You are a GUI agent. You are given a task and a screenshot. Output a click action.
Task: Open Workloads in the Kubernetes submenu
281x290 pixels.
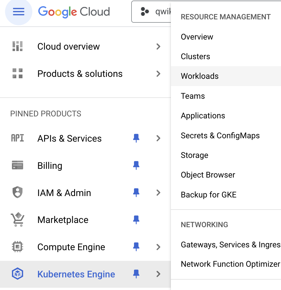[x=200, y=76]
